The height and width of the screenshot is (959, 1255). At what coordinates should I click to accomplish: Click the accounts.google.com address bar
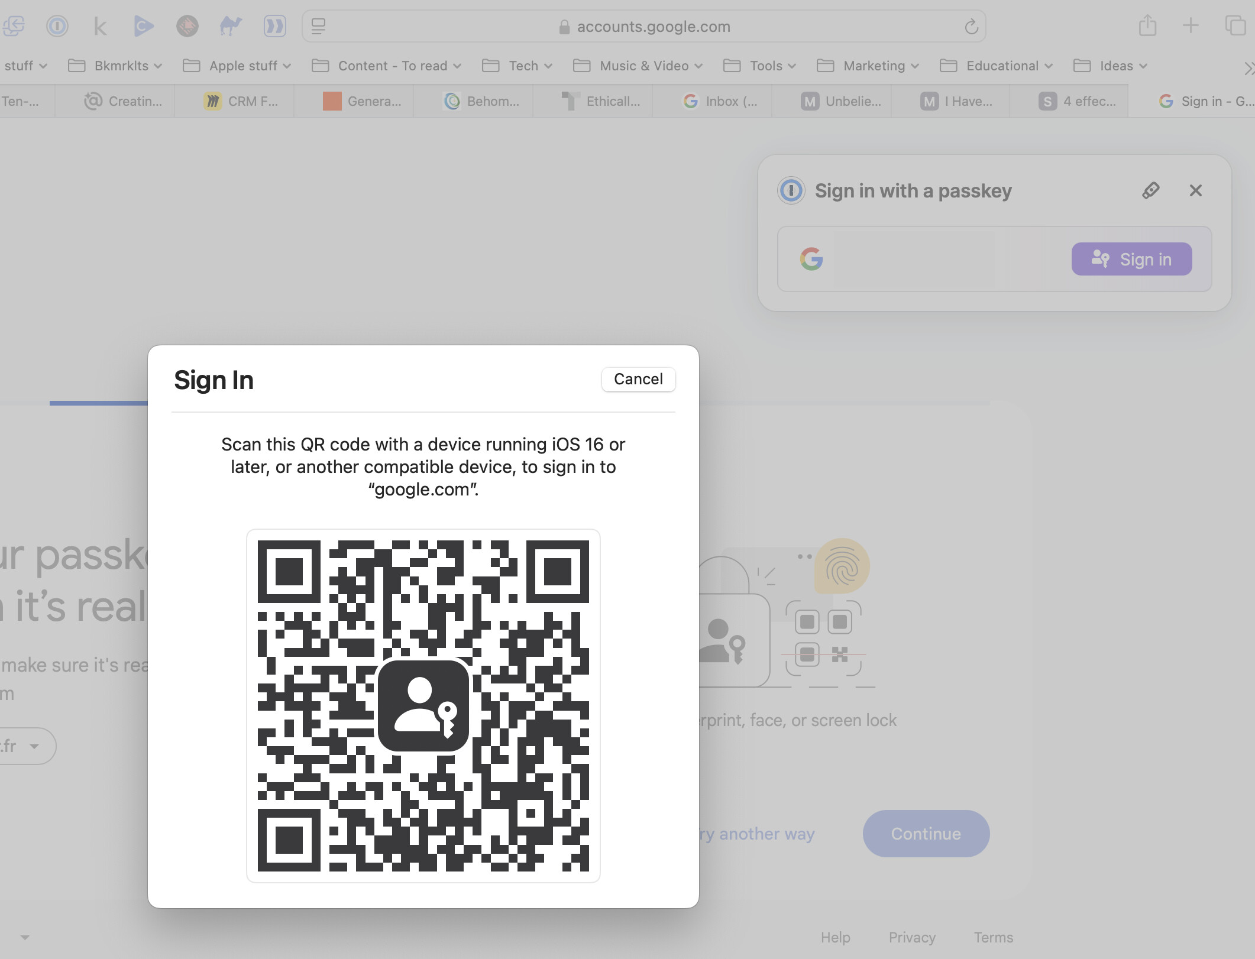click(x=644, y=27)
